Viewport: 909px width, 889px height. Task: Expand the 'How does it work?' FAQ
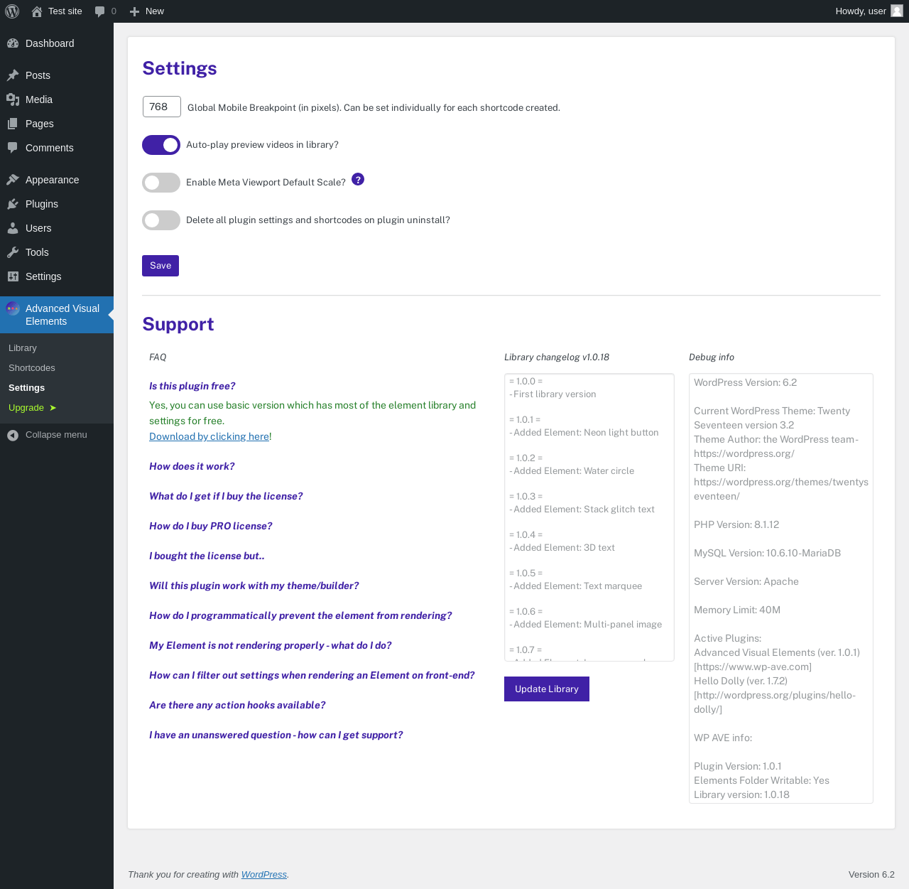(192, 466)
